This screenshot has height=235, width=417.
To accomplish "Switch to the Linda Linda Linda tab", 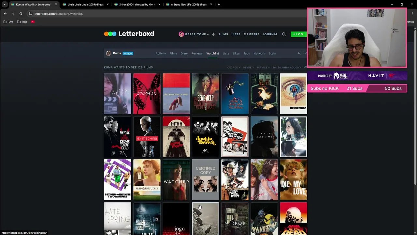I will click(x=85, y=5).
